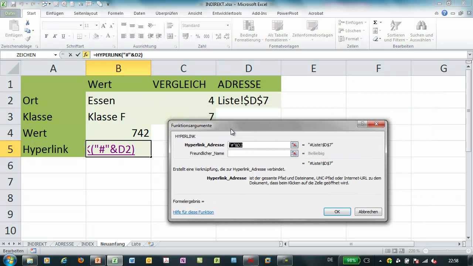Click the Format cells button
This screenshot has height=266, width=473.
[350, 39]
